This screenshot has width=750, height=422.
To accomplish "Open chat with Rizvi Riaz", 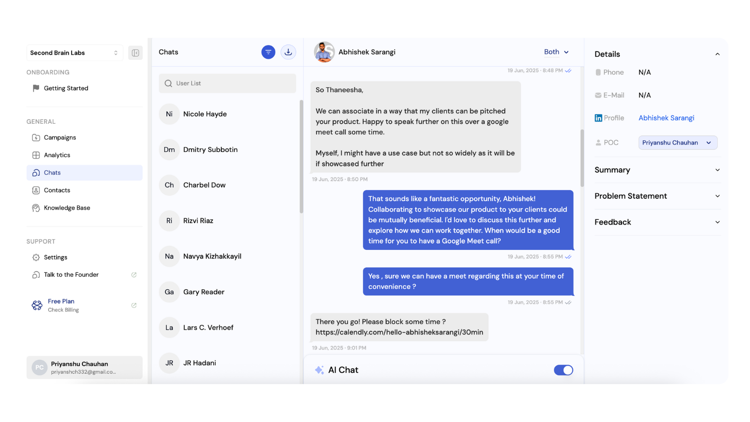I will (x=228, y=221).
